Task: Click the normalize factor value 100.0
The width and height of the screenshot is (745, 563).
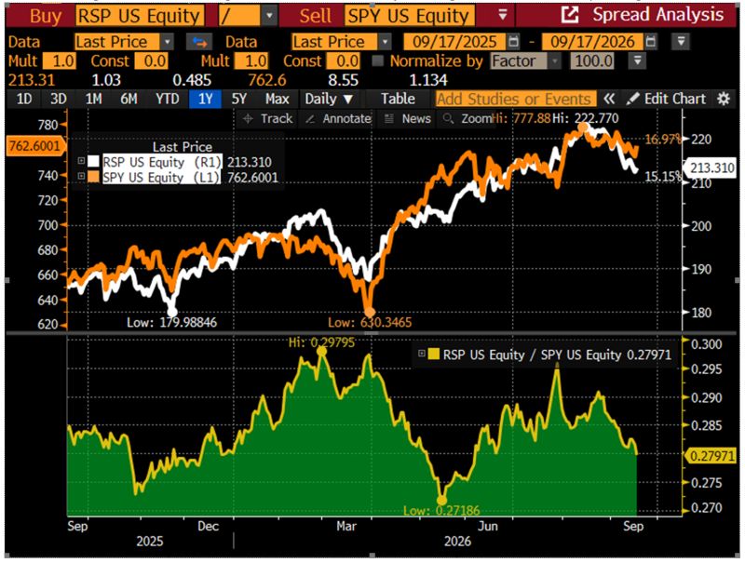Action: pos(592,60)
